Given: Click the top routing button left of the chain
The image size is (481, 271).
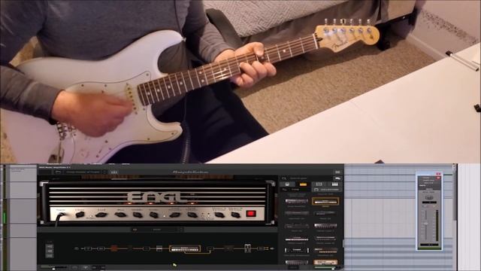Looking at the screenshot, I should (x=50, y=246).
